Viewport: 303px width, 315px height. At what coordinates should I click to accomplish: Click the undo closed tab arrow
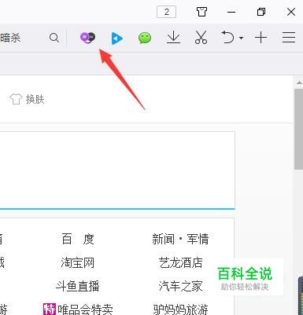click(227, 37)
